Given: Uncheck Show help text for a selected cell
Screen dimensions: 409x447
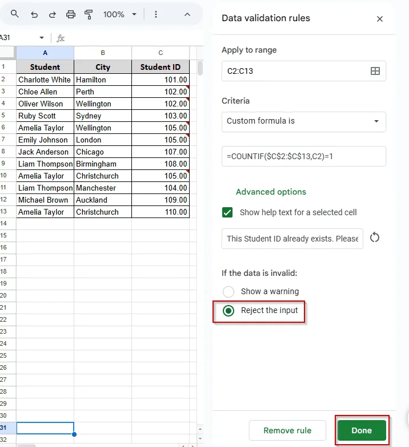Looking at the screenshot, I should coord(227,212).
